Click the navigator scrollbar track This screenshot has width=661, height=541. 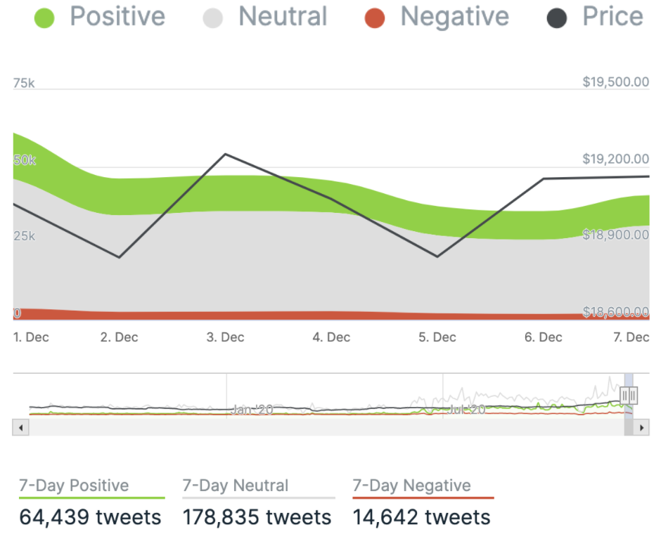pos(316,427)
